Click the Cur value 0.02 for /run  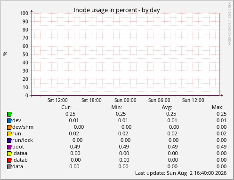(74, 133)
